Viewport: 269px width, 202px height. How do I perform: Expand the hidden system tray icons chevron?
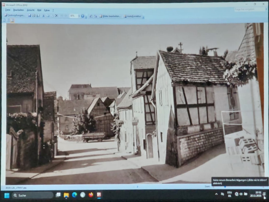[x=216, y=194]
